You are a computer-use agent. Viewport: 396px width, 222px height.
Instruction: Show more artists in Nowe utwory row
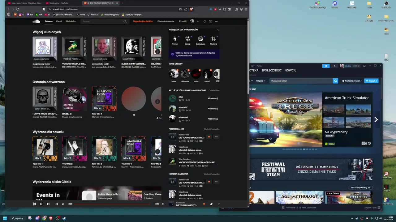pos(216,74)
